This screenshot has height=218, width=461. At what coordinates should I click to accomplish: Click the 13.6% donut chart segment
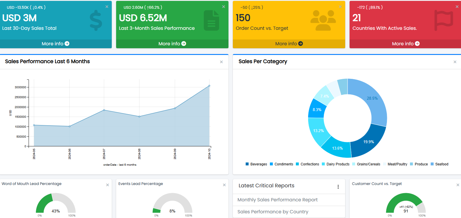337,148
